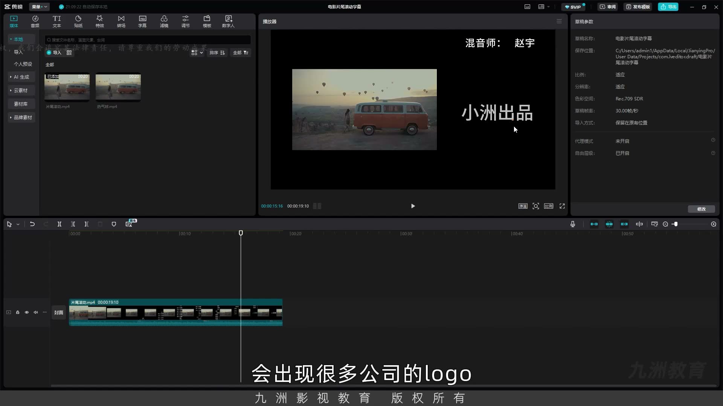Add a marker with the shield icon
723x406 pixels.
click(114, 224)
